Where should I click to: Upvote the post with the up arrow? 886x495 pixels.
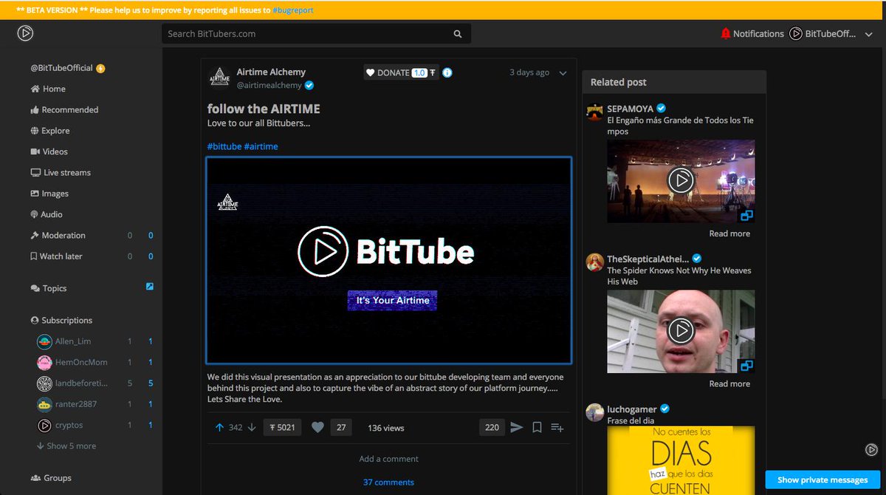tap(219, 427)
